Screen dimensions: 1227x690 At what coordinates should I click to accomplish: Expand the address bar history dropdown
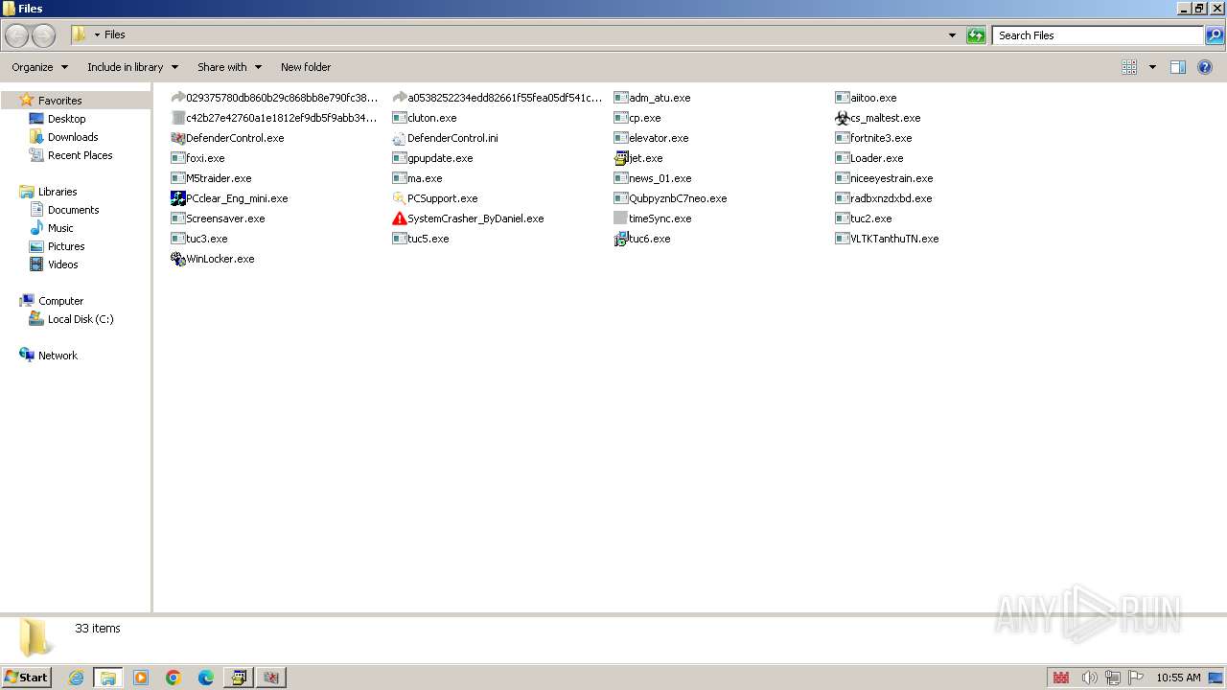tap(952, 35)
